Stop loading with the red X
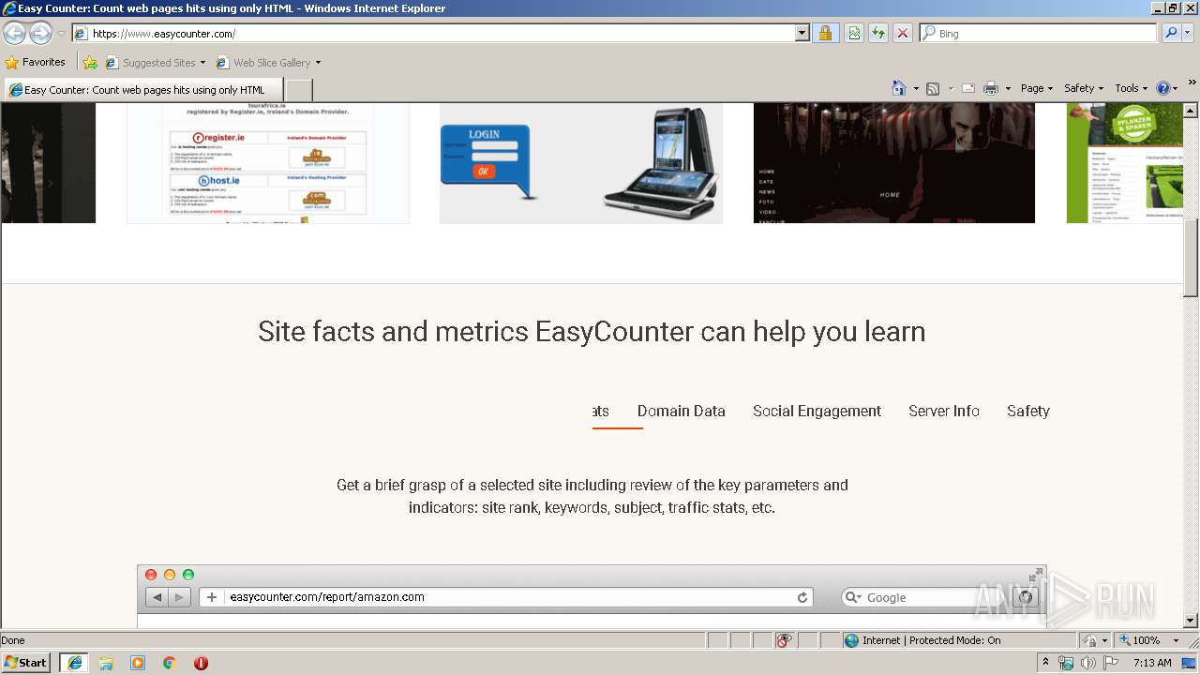 click(902, 34)
